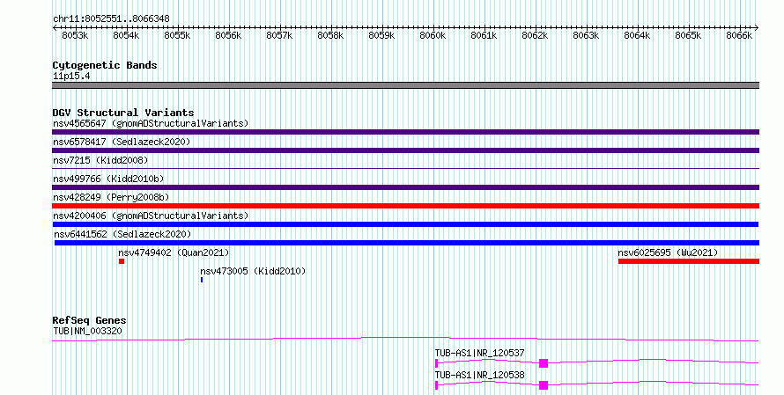Click the nsv499766 (Kidd2010b) label
This screenshot has width=784, height=395.
108,179
